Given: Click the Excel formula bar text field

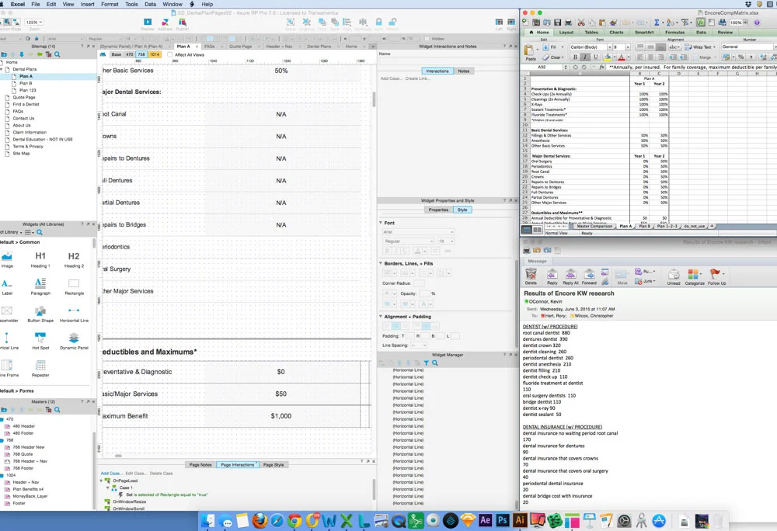Looking at the screenshot, I should pos(692,67).
